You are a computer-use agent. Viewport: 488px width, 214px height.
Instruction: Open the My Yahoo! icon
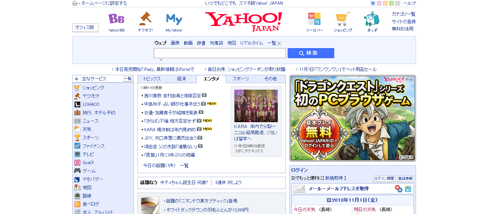point(174,19)
